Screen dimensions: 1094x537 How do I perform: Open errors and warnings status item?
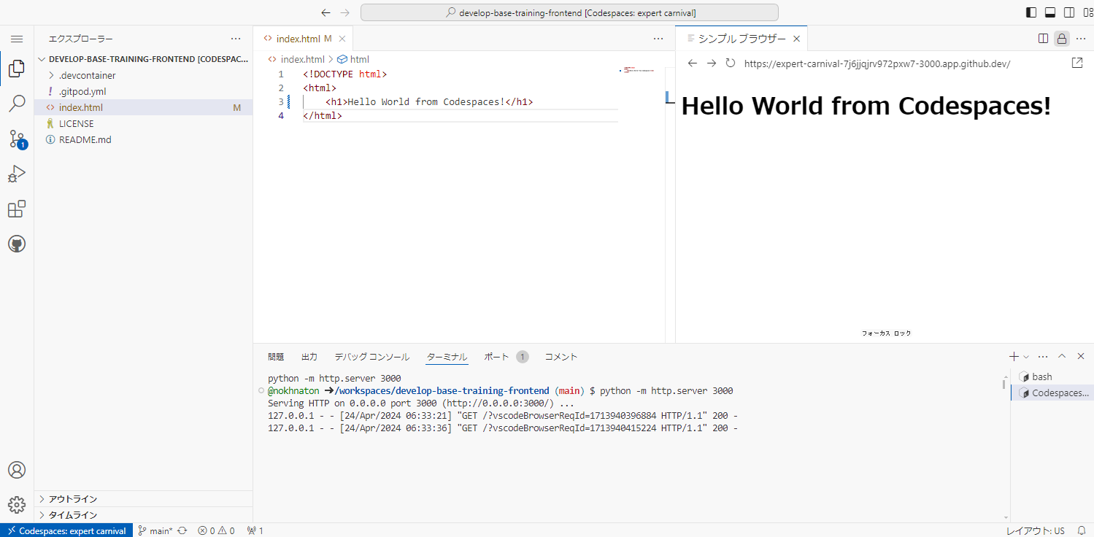pos(217,530)
